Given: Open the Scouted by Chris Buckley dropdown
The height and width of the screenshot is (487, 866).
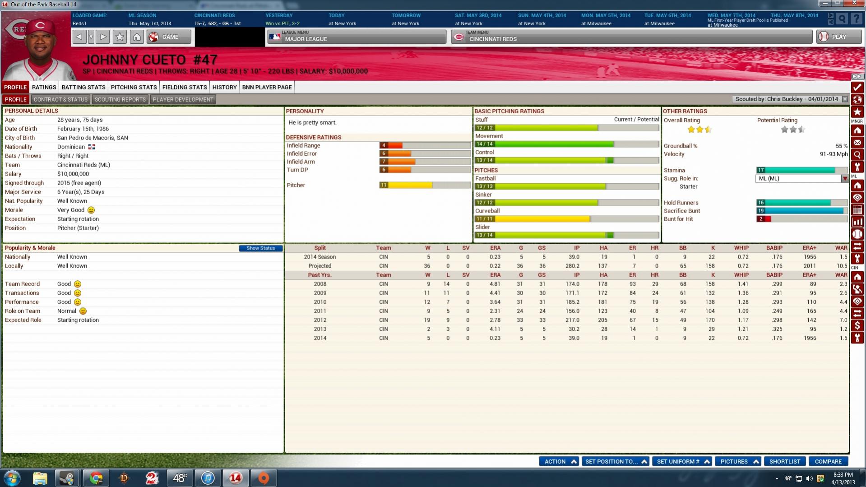Looking at the screenshot, I should 790,99.
